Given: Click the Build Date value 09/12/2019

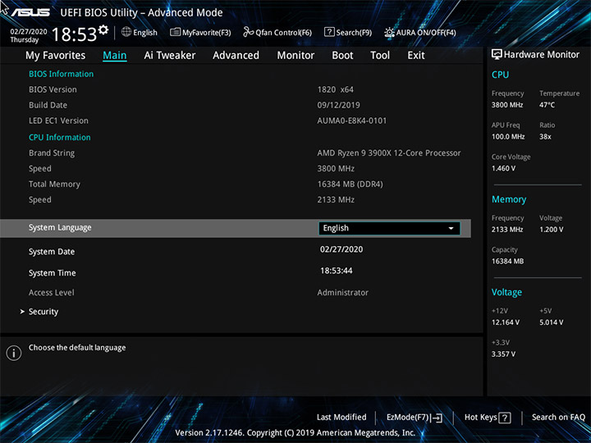Looking at the screenshot, I should click(x=338, y=105).
